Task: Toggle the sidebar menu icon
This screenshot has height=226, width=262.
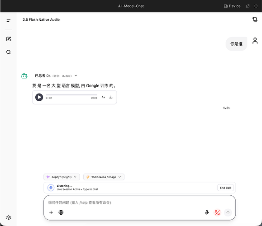Action: (9, 20)
